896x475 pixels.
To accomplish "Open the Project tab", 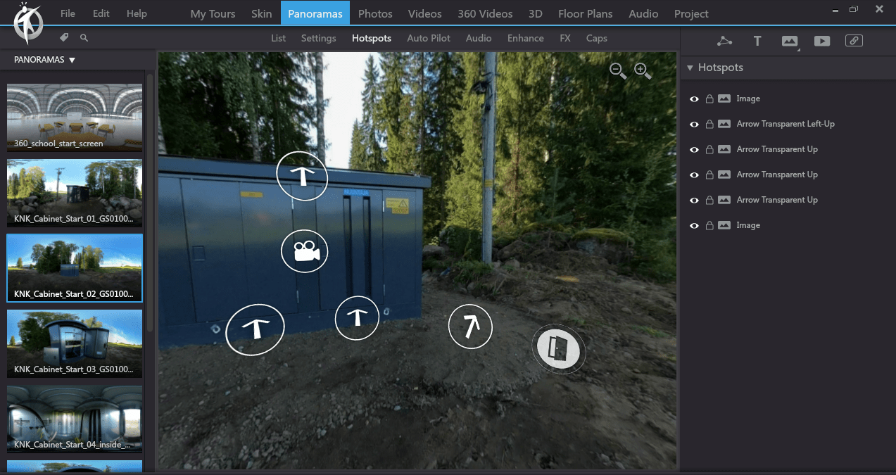I will pyautogui.click(x=691, y=13).
